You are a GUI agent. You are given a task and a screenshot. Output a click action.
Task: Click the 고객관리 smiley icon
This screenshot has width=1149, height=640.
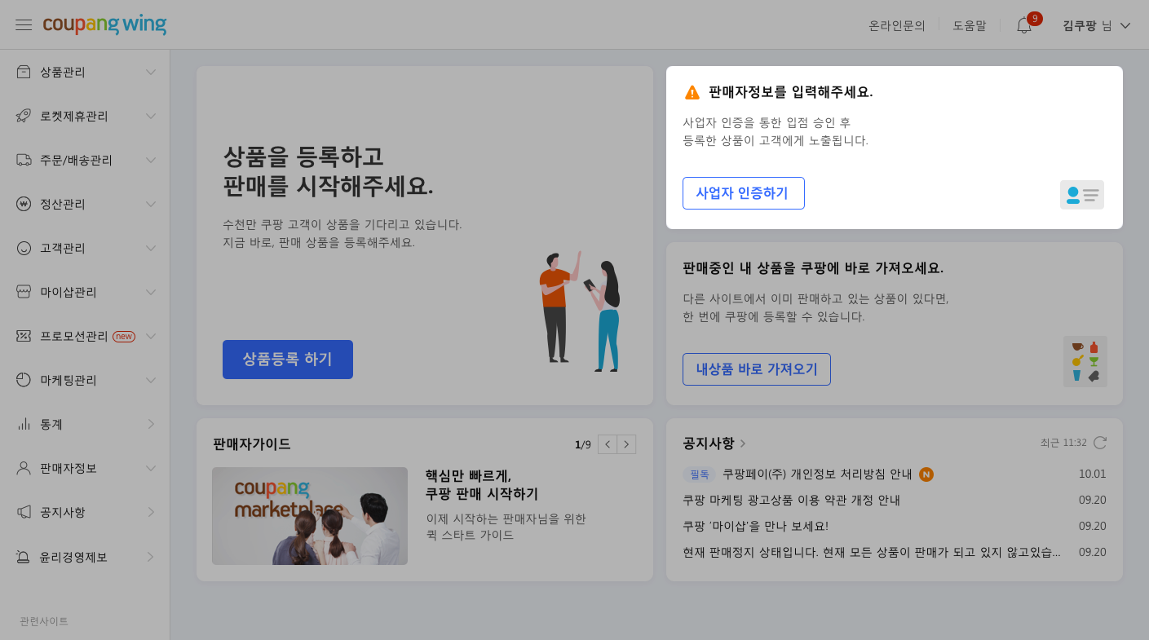[x=24, y=248]
